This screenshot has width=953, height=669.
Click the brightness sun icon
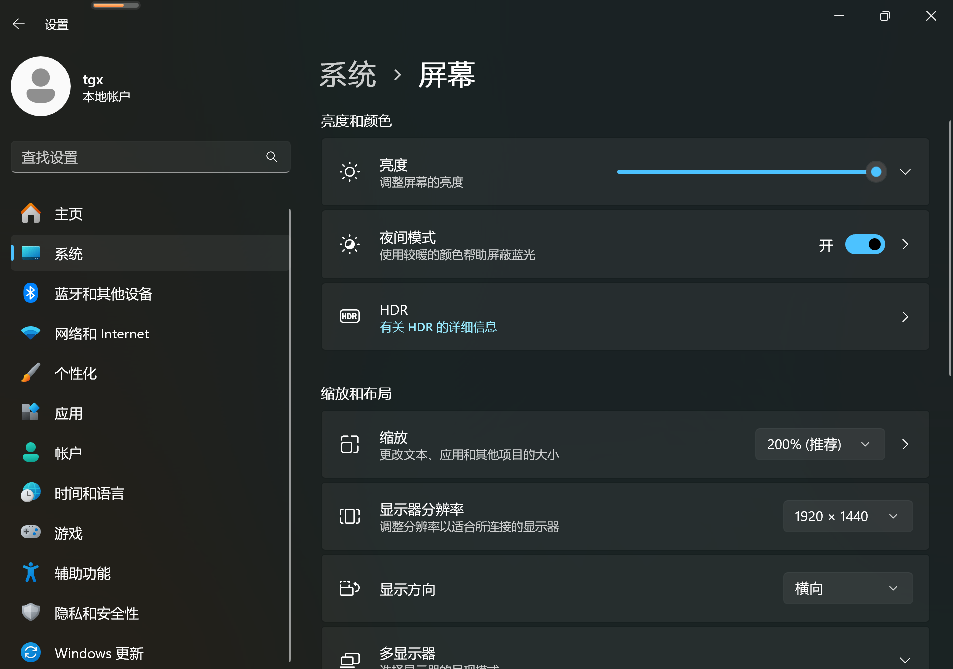350,172
